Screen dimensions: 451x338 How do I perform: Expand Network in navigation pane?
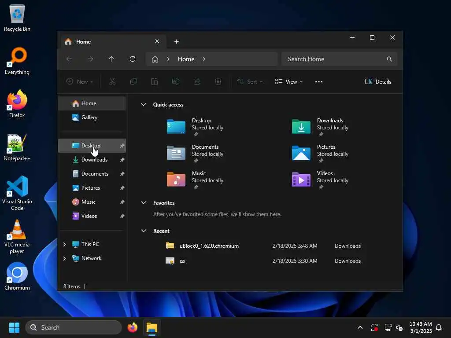tap(64, 258)
